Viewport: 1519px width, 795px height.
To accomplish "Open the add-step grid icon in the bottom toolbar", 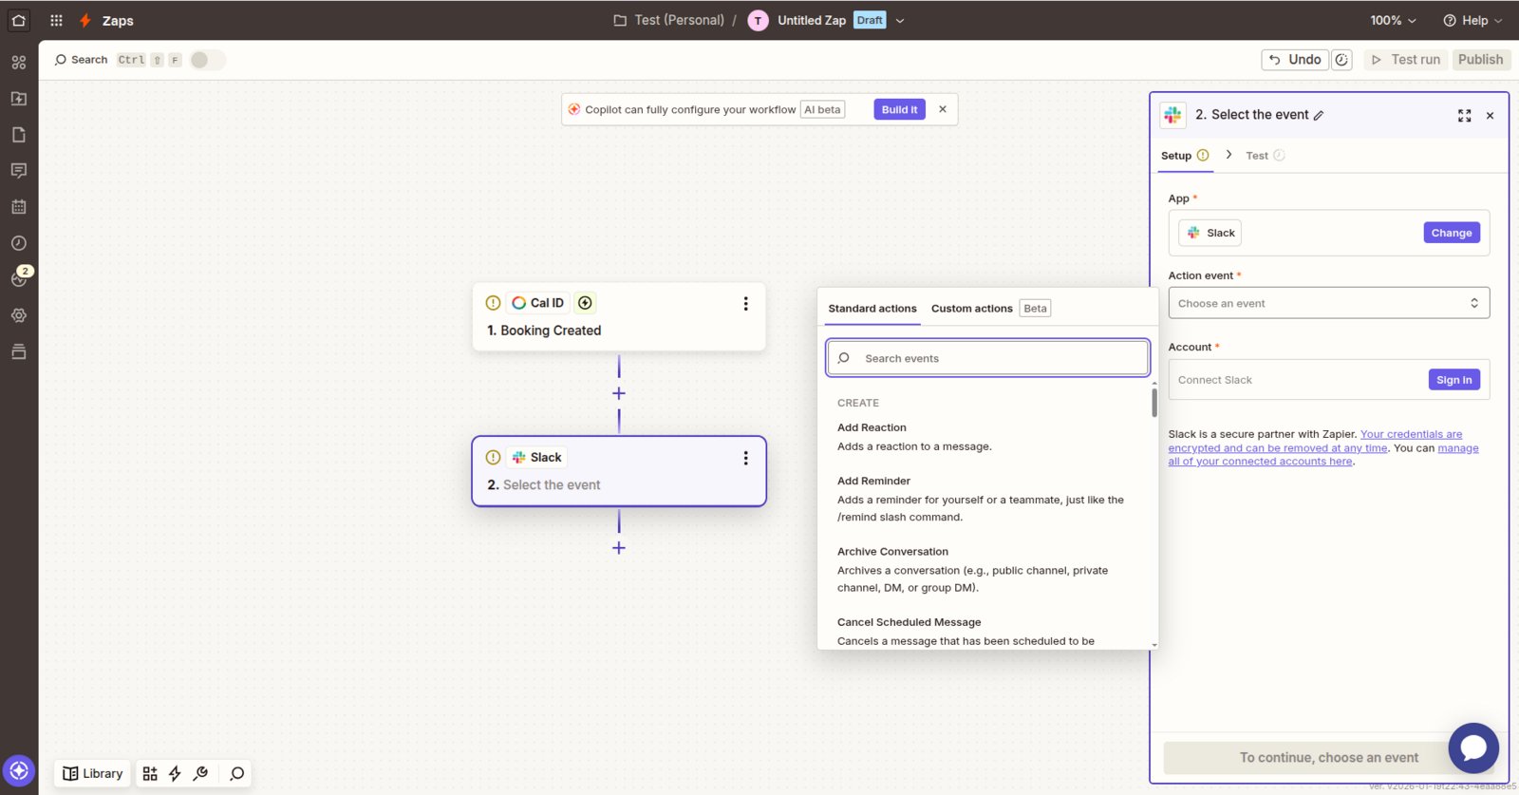I will [x=150, y=773].
